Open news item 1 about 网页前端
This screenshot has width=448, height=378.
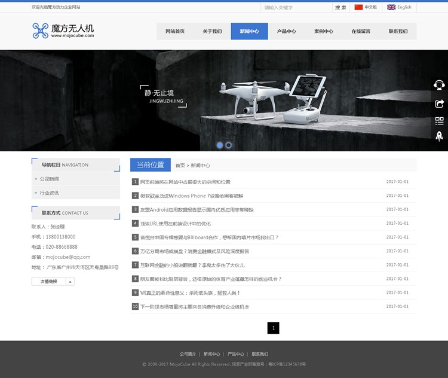pyautogui.click(x=185, y=182)
